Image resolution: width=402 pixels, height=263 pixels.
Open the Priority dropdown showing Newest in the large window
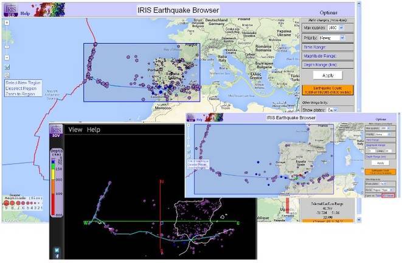332,38
